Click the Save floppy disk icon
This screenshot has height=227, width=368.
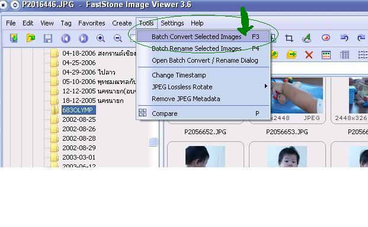(48, 38)
